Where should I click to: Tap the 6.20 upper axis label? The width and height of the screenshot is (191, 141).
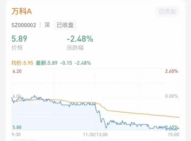17,71
